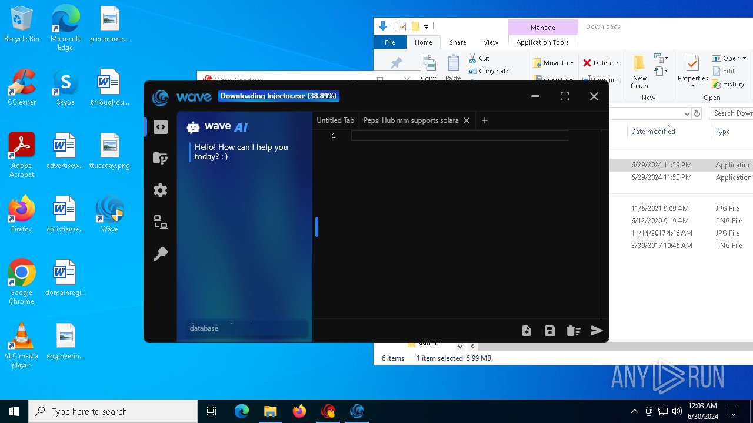The width and height of the screenshot is (753, 423).
Task: Click Quick Access properties checkmark icon
Action: [402, 26]
